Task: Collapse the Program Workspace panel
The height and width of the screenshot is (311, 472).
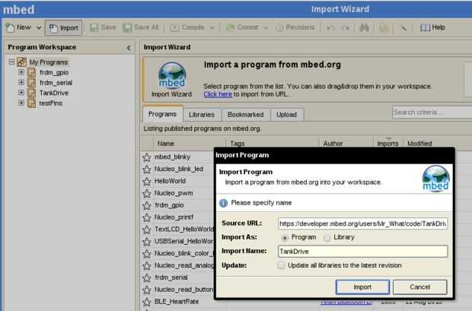Action: [129, 47]
